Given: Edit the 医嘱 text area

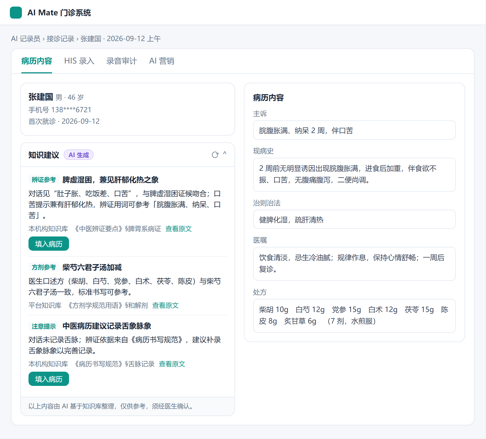Looking at the screenshot, I should click(x=355, y=264).
